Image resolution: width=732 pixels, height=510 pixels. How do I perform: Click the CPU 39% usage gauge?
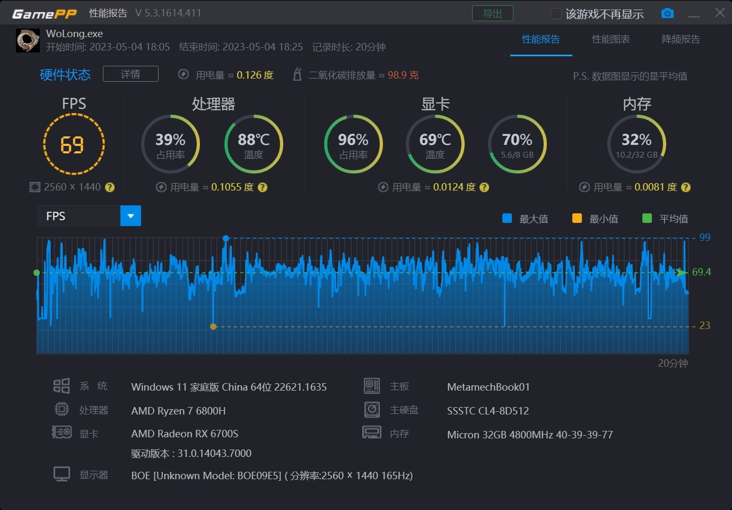(170, 144)
